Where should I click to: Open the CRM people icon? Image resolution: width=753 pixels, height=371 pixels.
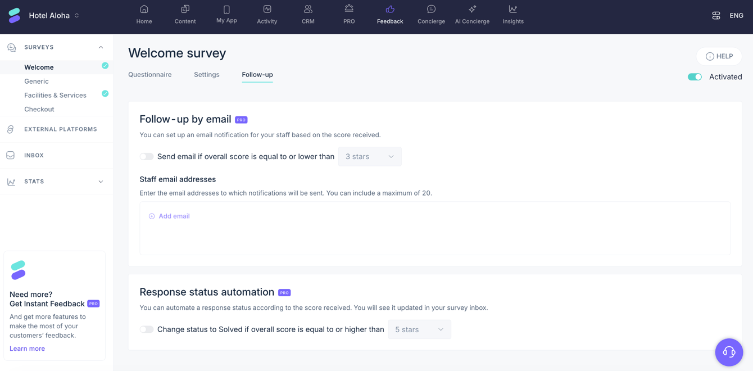(x=308, y=9)
